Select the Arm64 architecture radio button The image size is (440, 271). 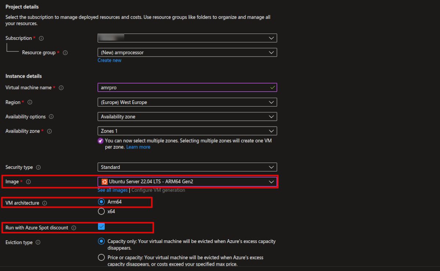coord(101,202)
